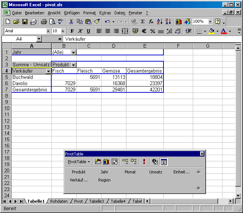The image size is (243, 213).
Task: Open the Jahr (Alle) filter dropdown
Action: [x=73, y=52]
